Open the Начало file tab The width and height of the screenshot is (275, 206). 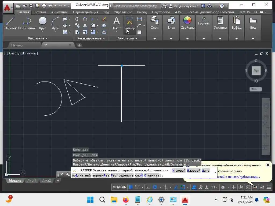point(17,45)
